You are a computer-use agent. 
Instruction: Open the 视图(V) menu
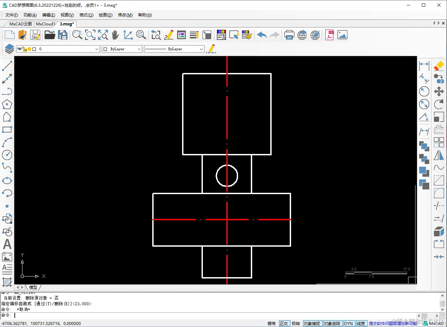[x=67, y=15]
